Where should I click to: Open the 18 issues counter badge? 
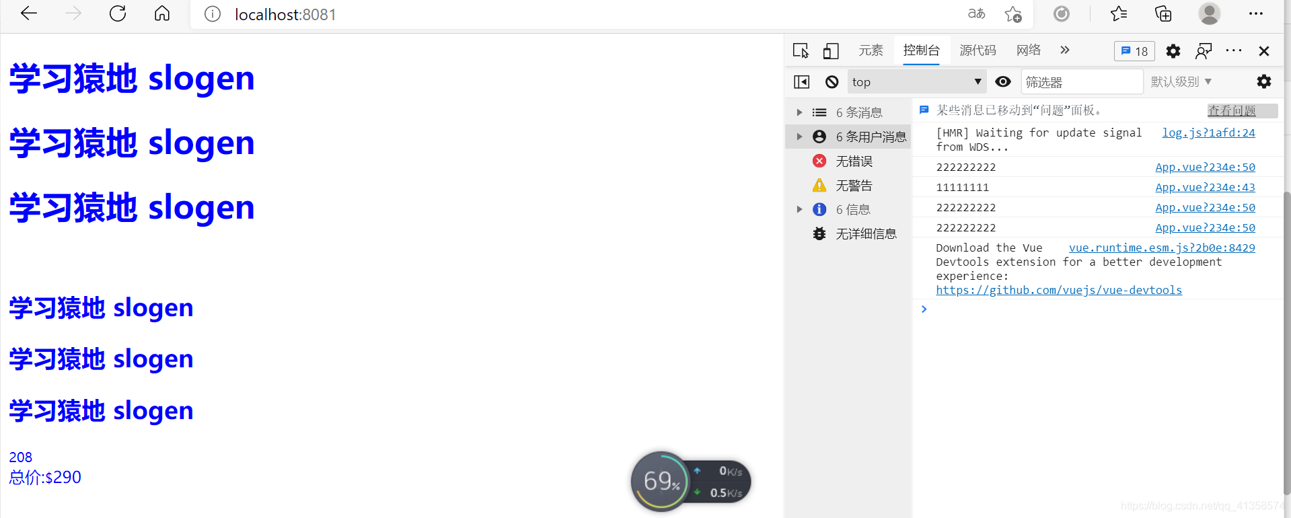pyautogui.click(x=1134, y=51)
